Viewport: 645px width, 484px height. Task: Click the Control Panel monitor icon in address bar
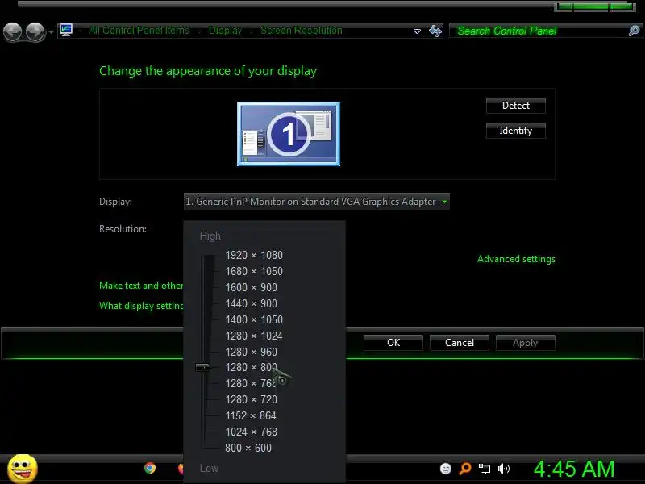point(66,30)
